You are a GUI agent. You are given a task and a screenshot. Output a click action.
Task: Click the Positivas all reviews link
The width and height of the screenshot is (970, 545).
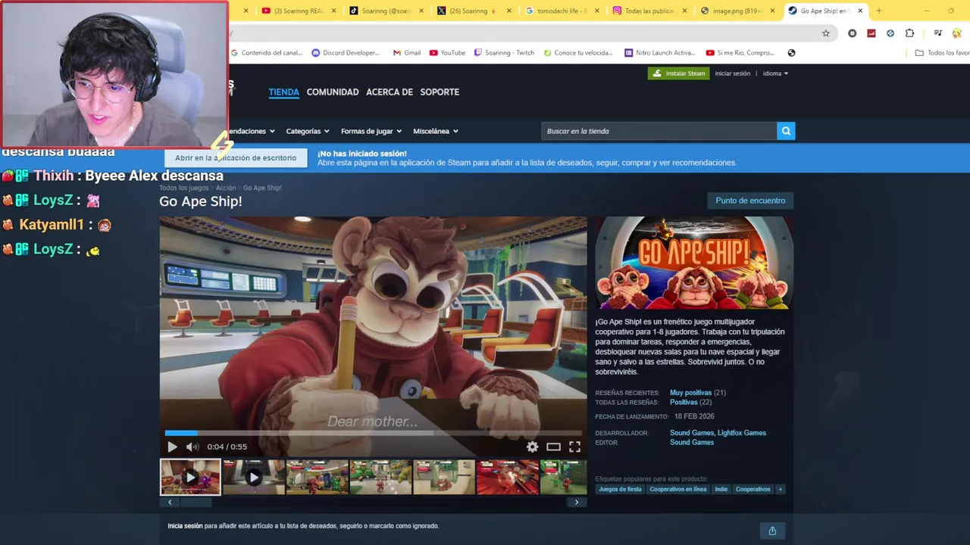pyautogui.click(x=684, y=403)
